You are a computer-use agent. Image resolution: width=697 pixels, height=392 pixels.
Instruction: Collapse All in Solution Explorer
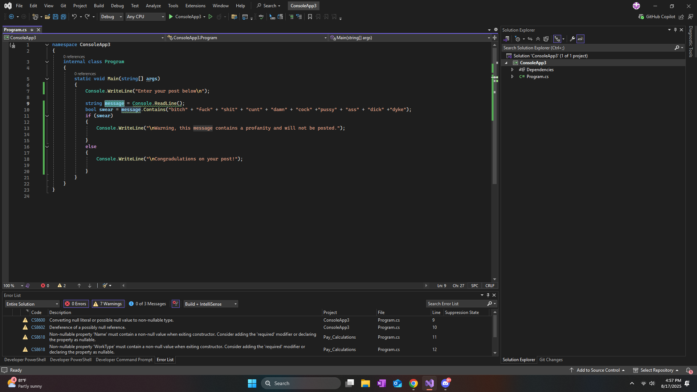coord(538,39)
